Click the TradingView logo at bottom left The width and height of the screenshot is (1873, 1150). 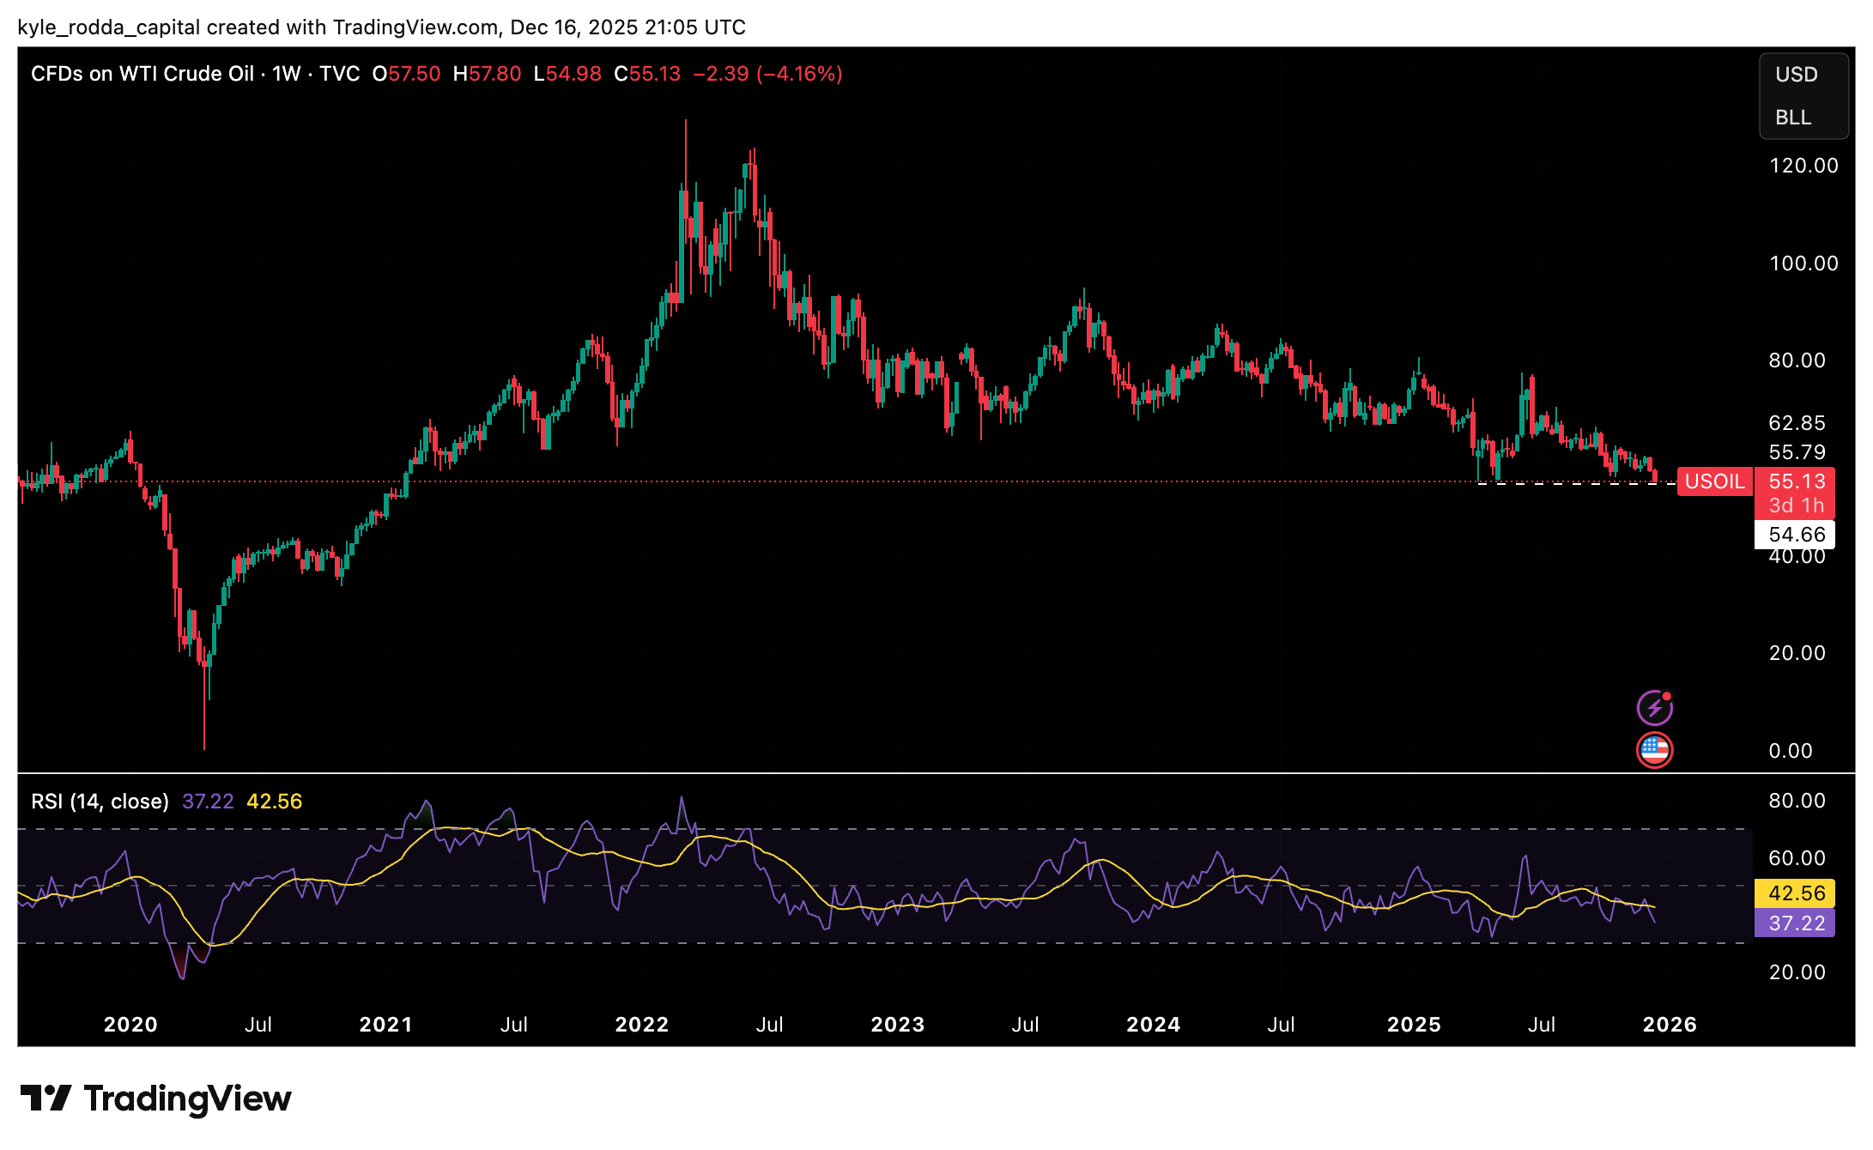coord(155,1099)
